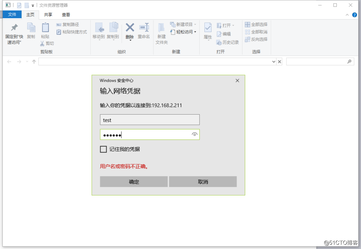The image size is (361, 249).
Task: Open recent locations dropdown arrow
Action: pyautogui.click(x=27, y=62)
